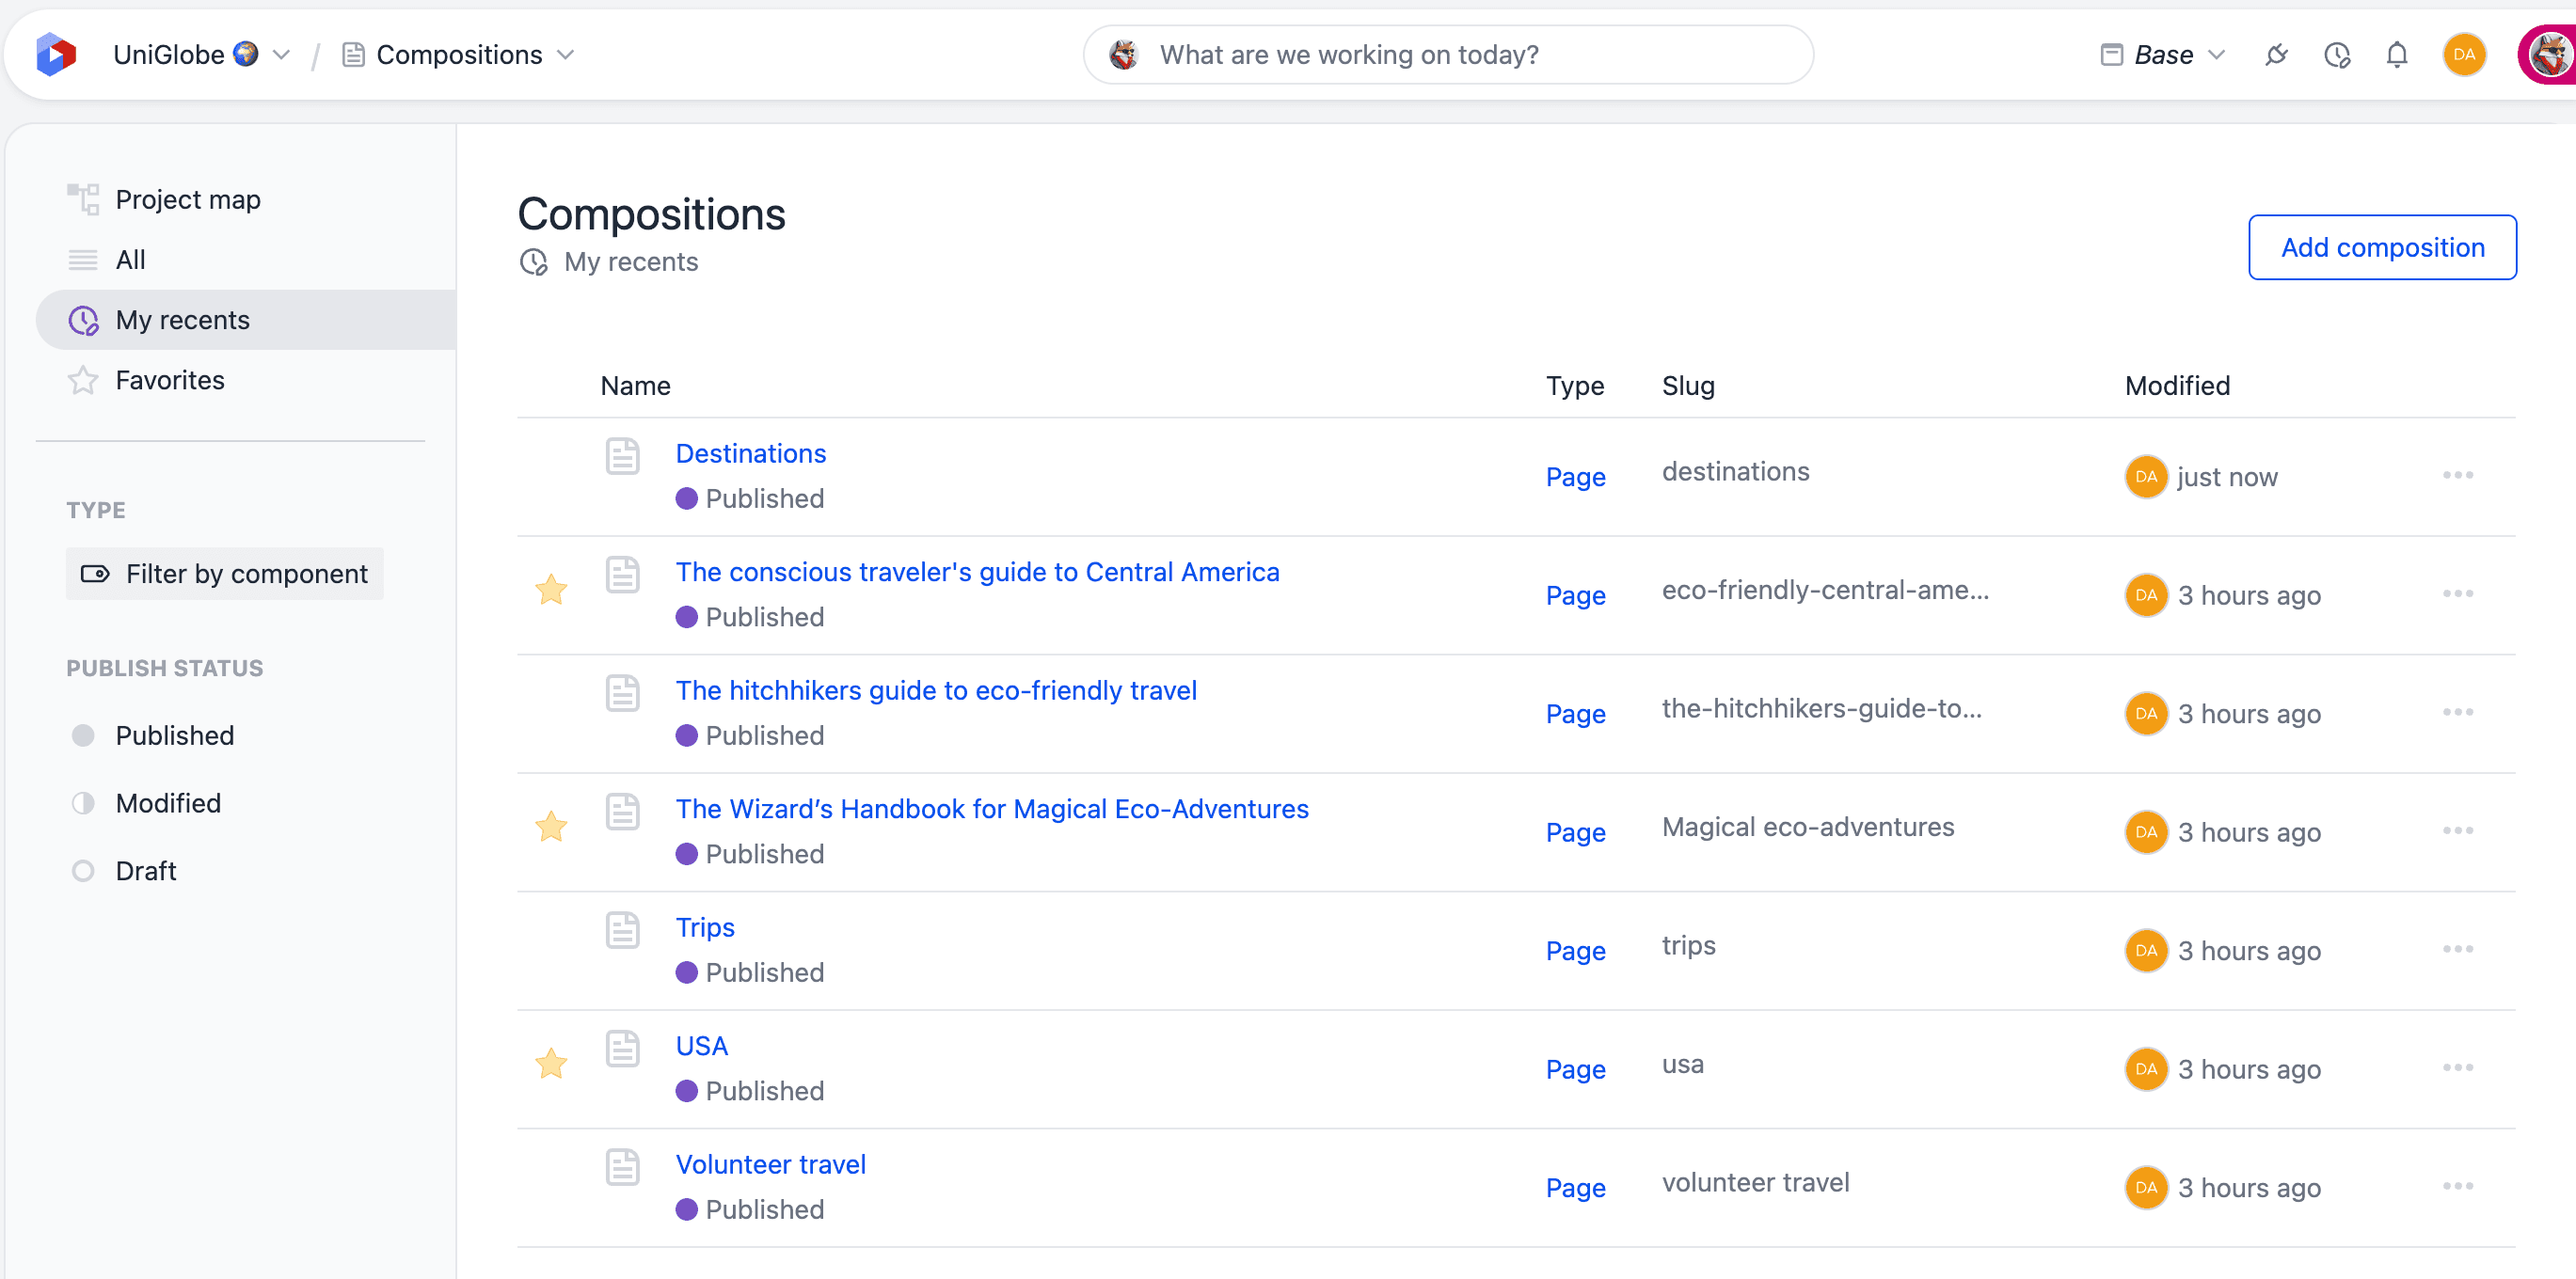Filter by Published status
Screen dimensions: 2576x1279
pos(153,735)
